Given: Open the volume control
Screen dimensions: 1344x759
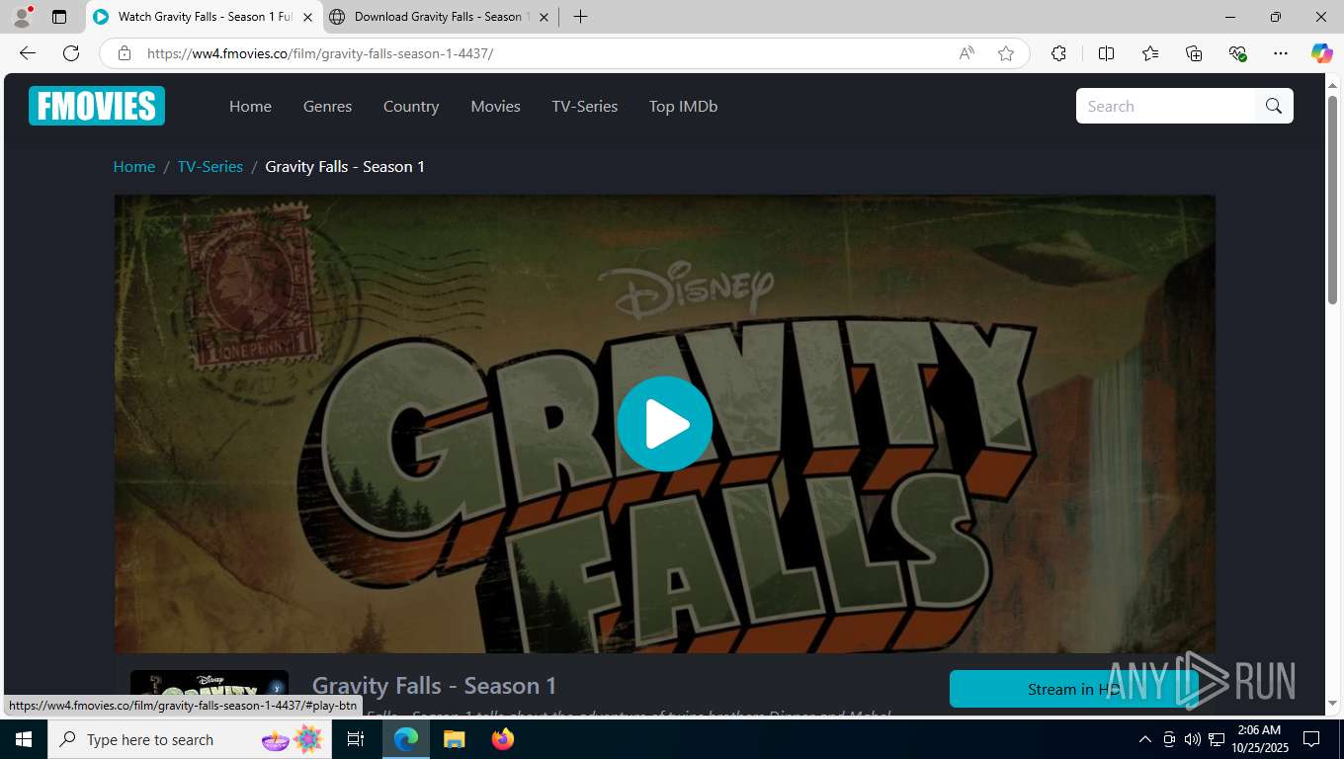Looking at the screenshot, I should point(1192,739).
